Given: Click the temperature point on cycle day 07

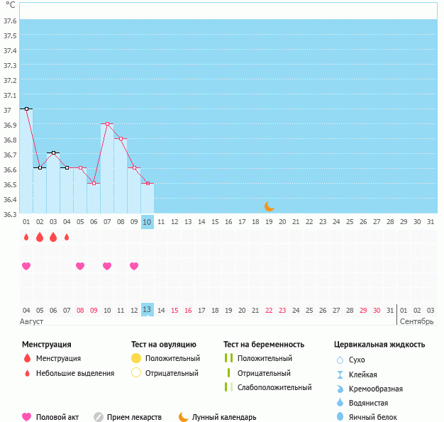Looking at the screenshot, I should pyautogui.click(x=107, y=124).
